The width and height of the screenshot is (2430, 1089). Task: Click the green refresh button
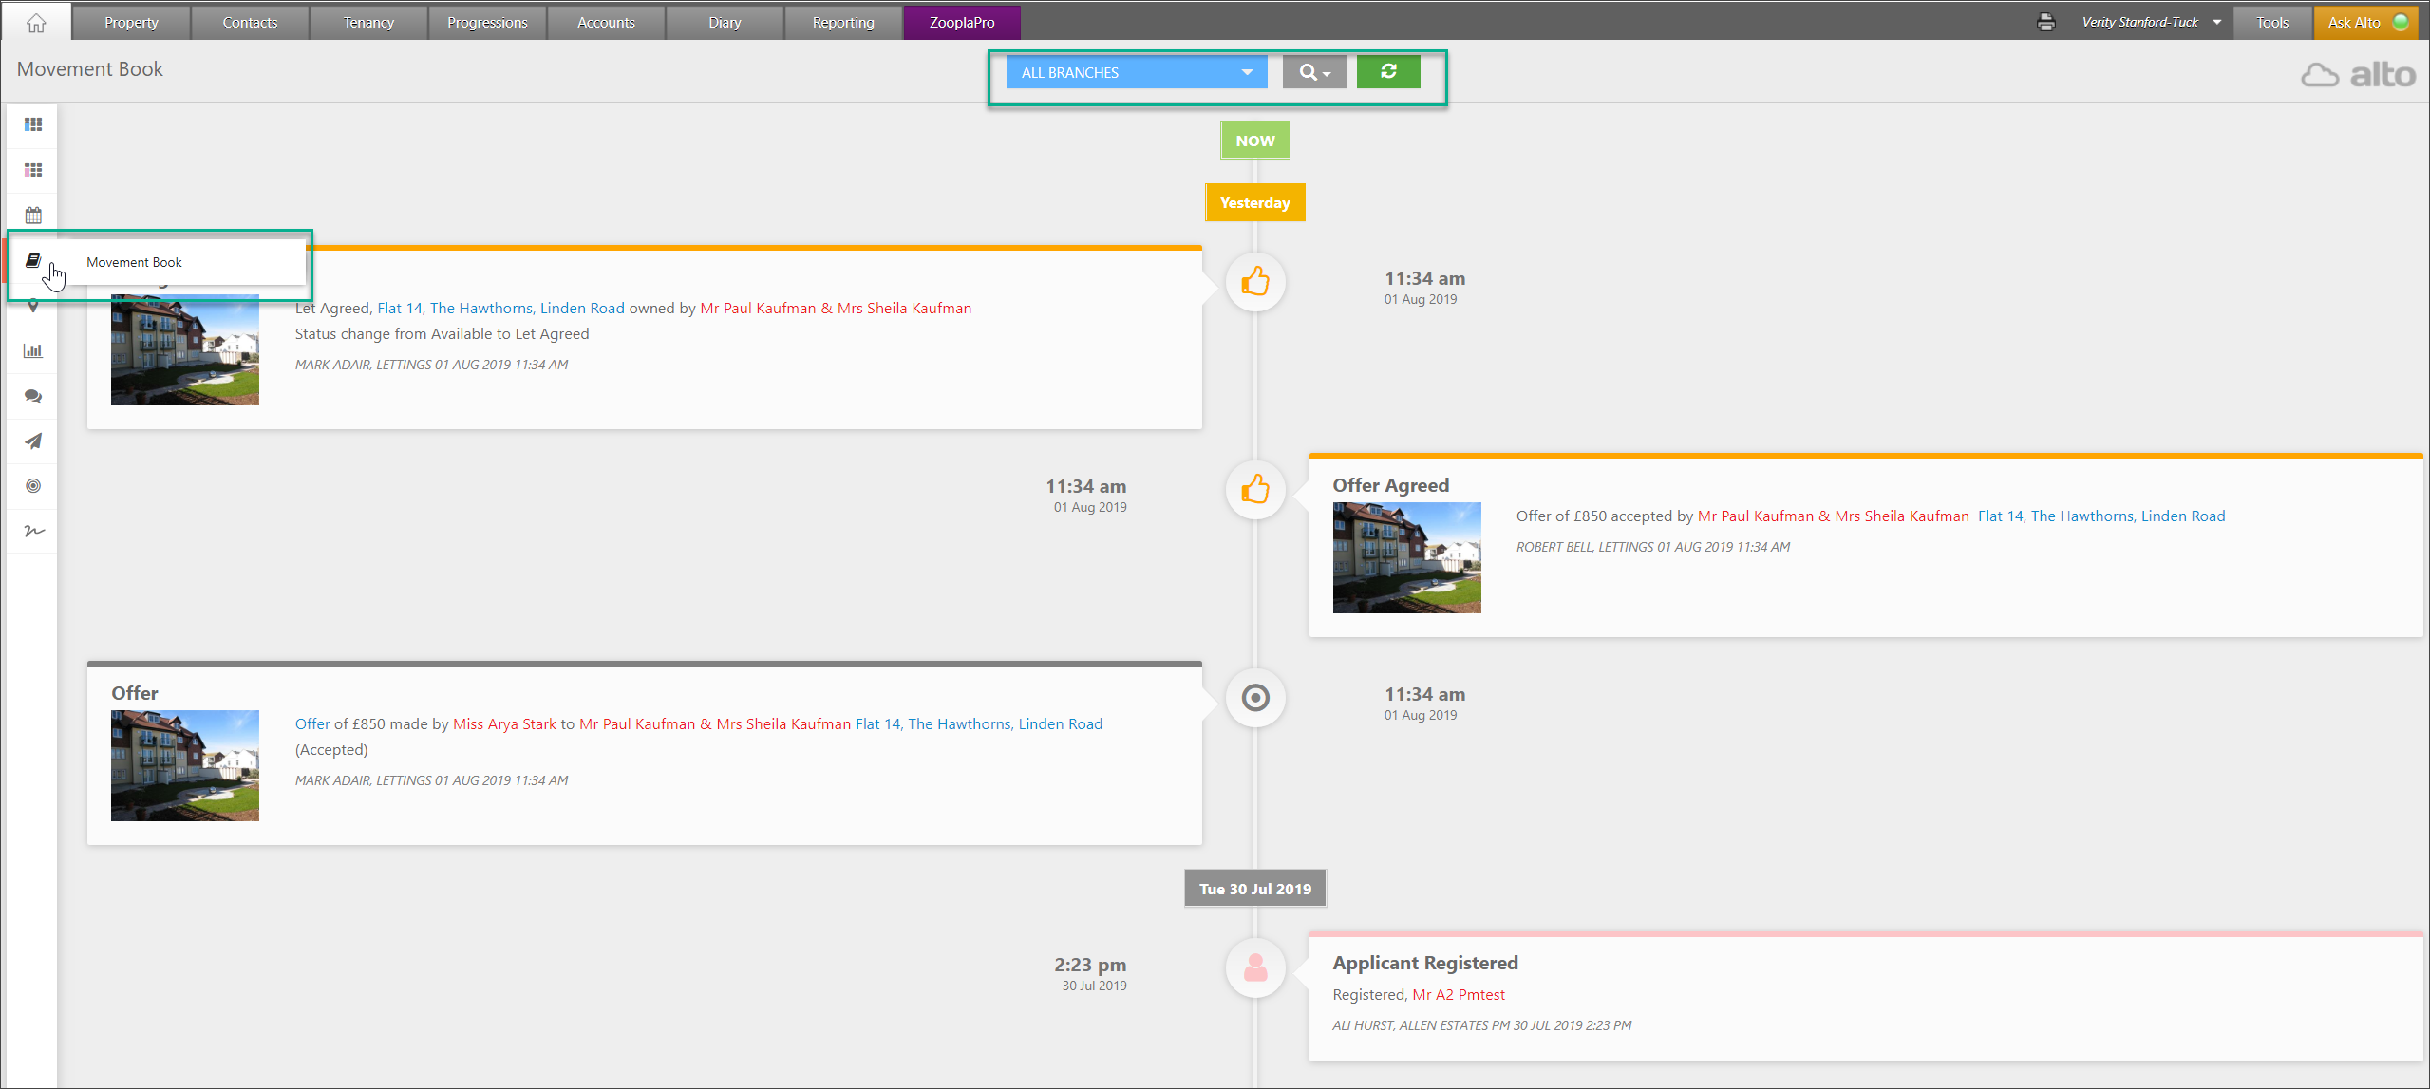click(1387, 72)
